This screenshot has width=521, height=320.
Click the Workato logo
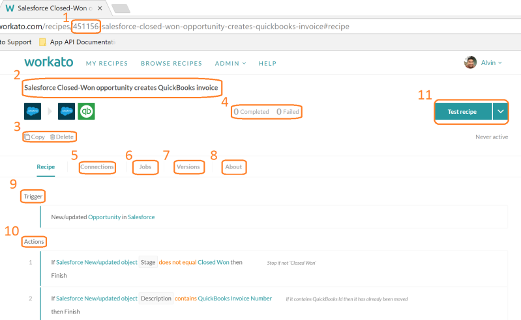[48, 62]
